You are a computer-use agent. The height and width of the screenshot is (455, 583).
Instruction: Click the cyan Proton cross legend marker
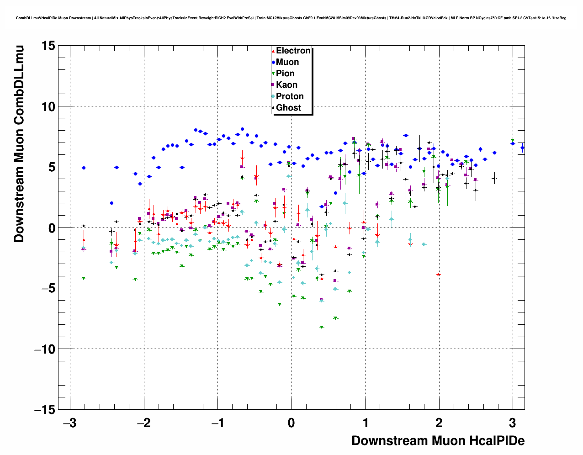(x=273, y=96)
